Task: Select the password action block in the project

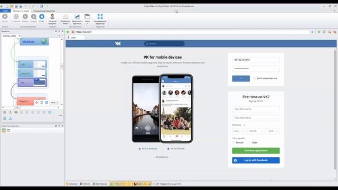Action: coord(32,73)
